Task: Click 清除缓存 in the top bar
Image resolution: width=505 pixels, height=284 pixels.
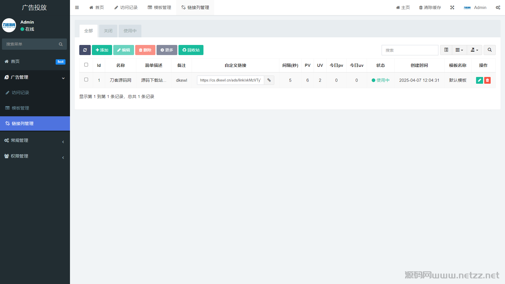Action: pyautogui.click(x=430, y=8)
